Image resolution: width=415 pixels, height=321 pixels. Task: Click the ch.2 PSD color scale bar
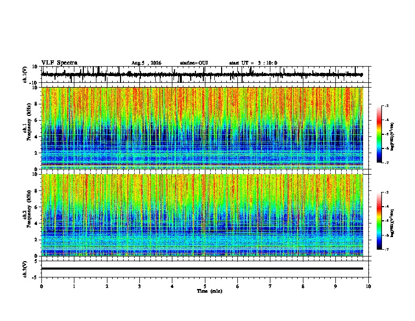pos(379,221)
